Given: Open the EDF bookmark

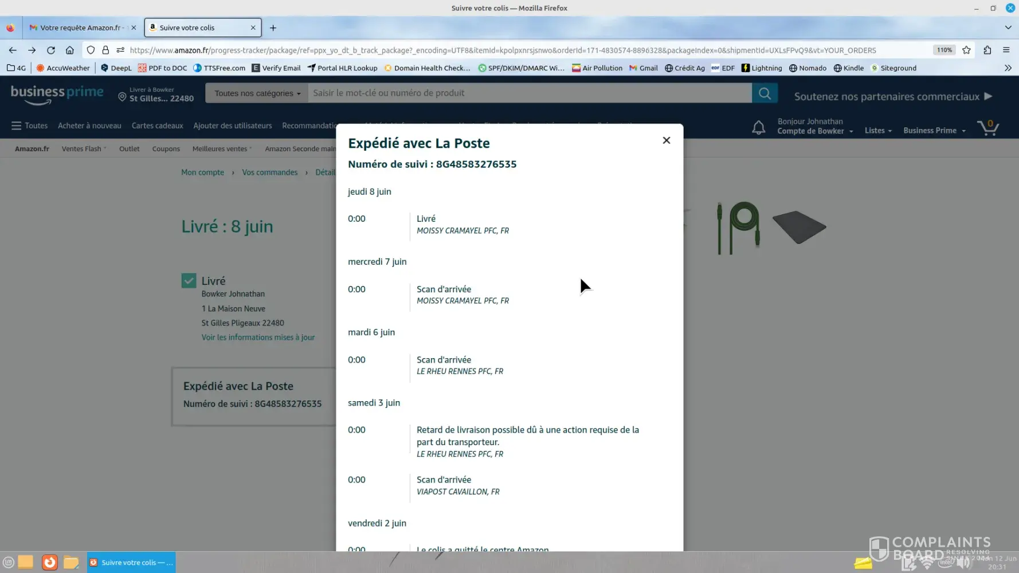Looking at the screenshot, I should (723, 68).
